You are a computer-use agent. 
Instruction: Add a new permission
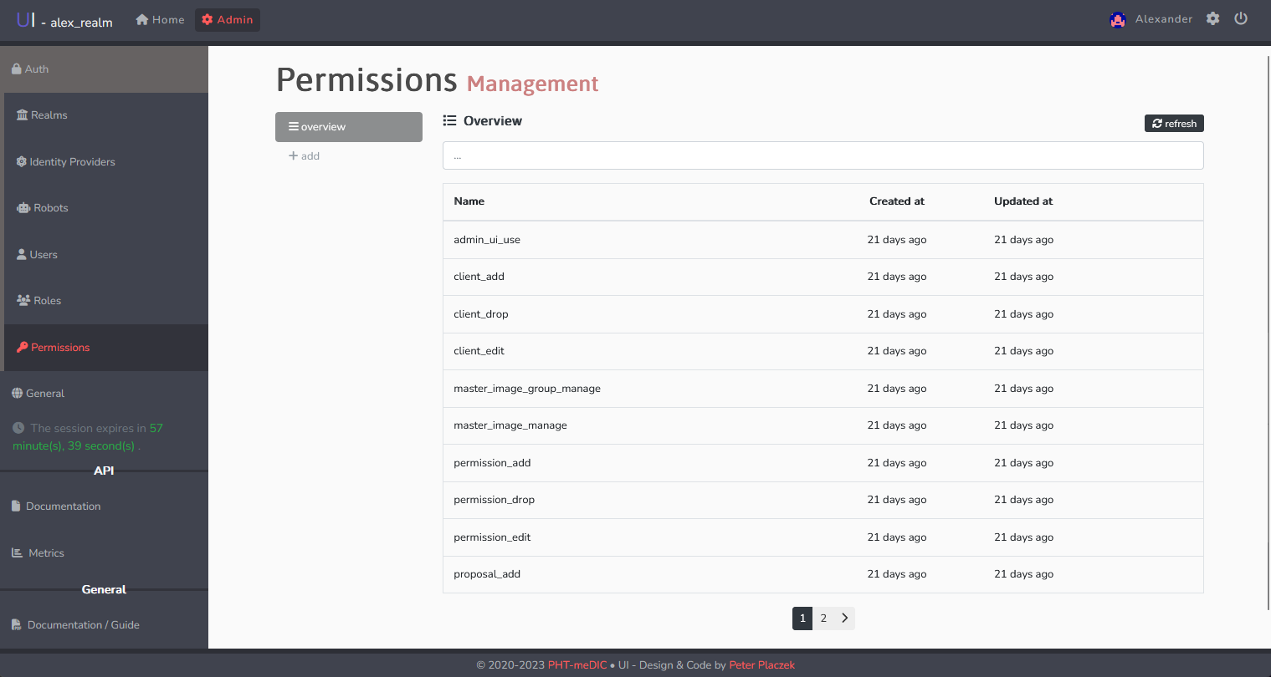point(304,155)
